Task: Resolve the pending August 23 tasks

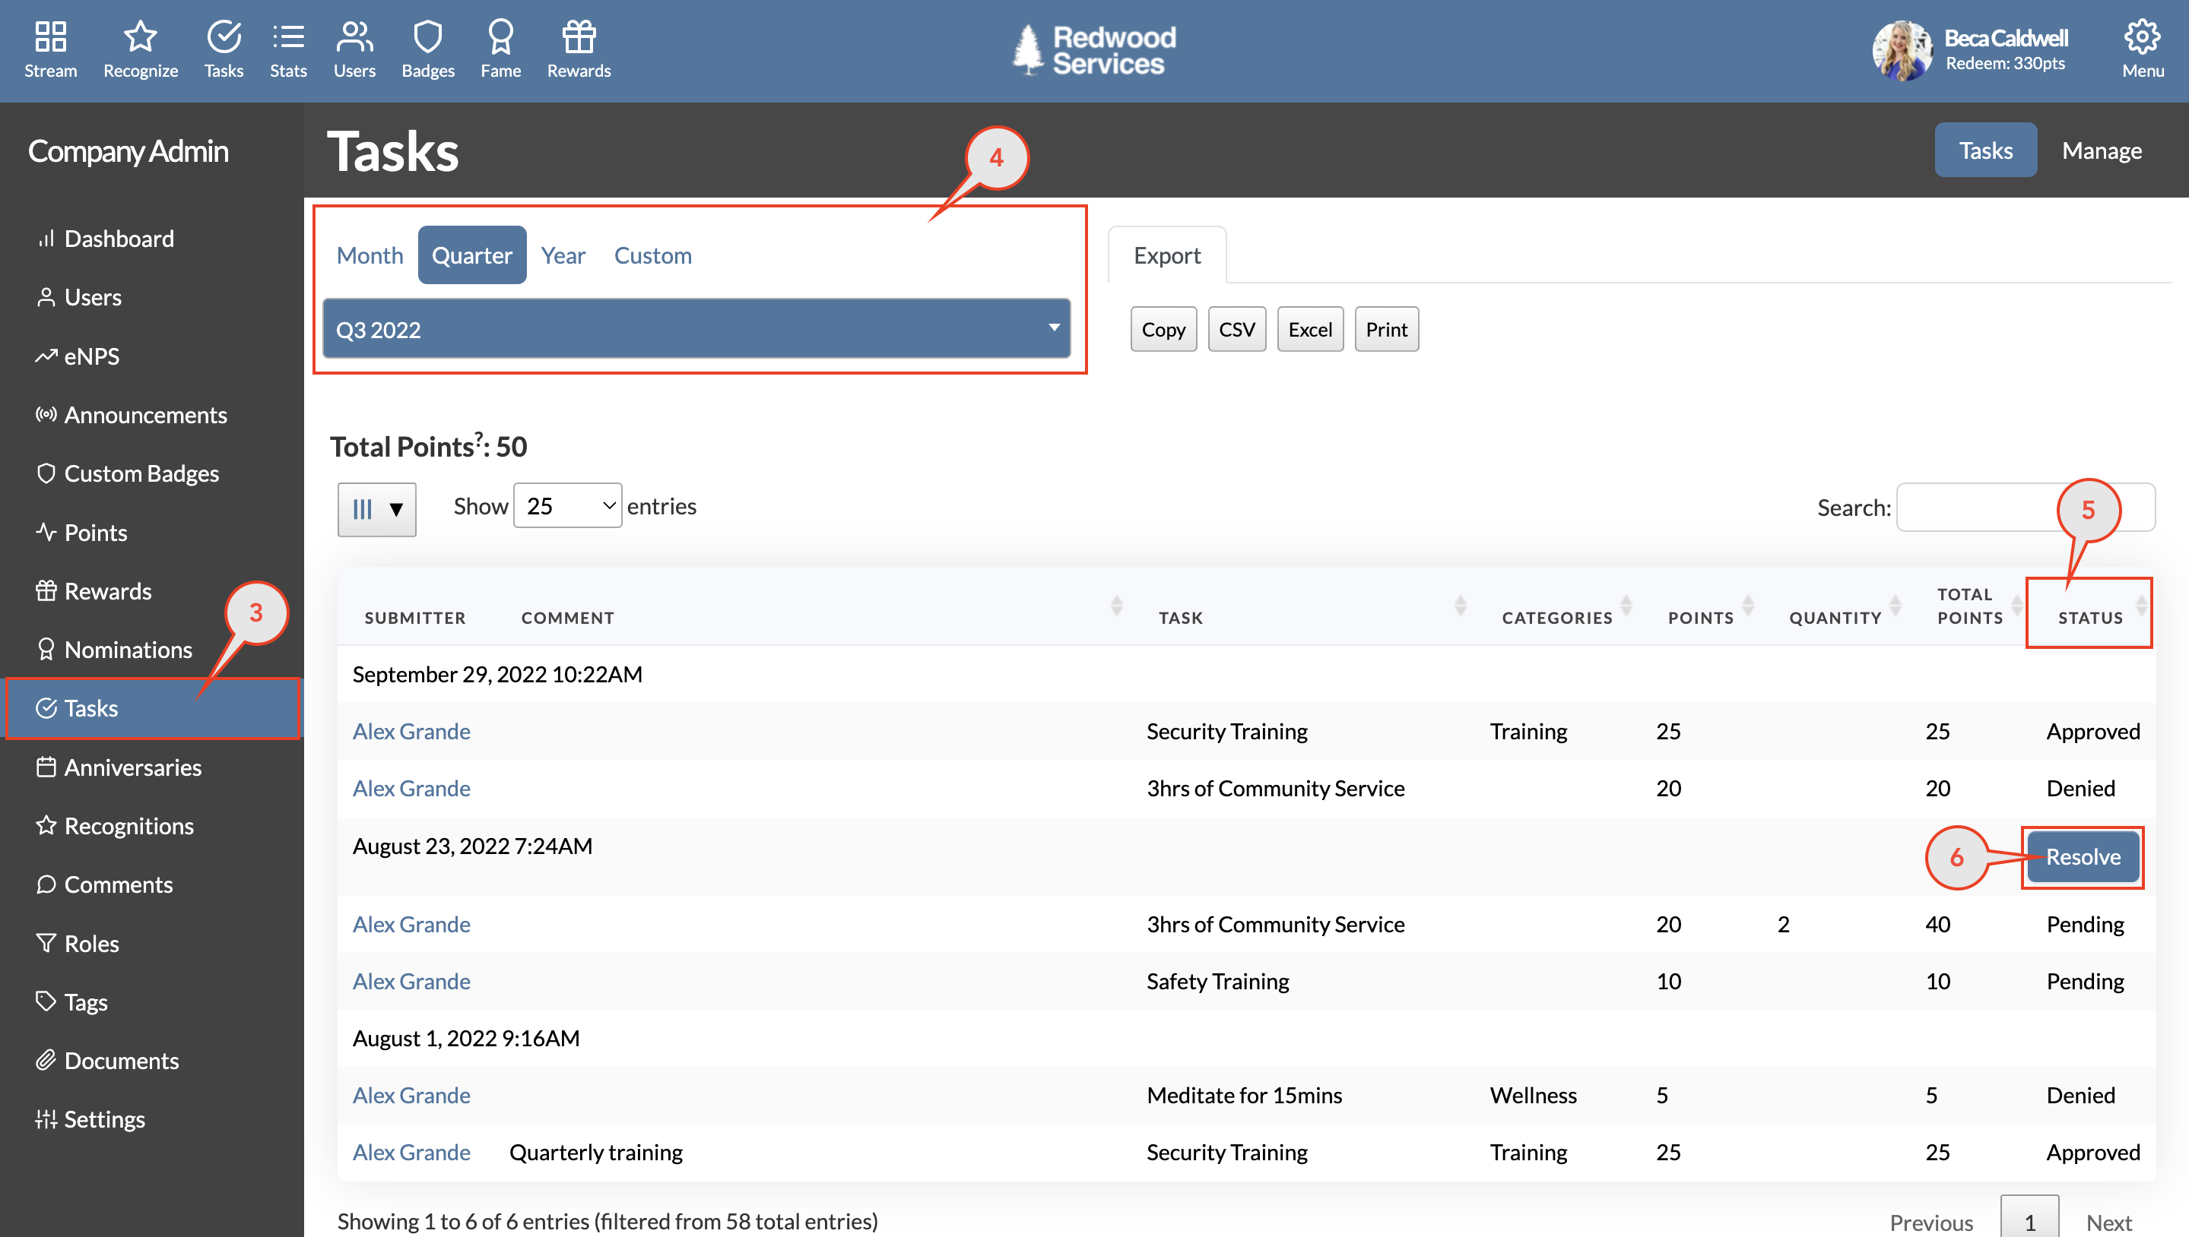Action: coord(2082,856)
